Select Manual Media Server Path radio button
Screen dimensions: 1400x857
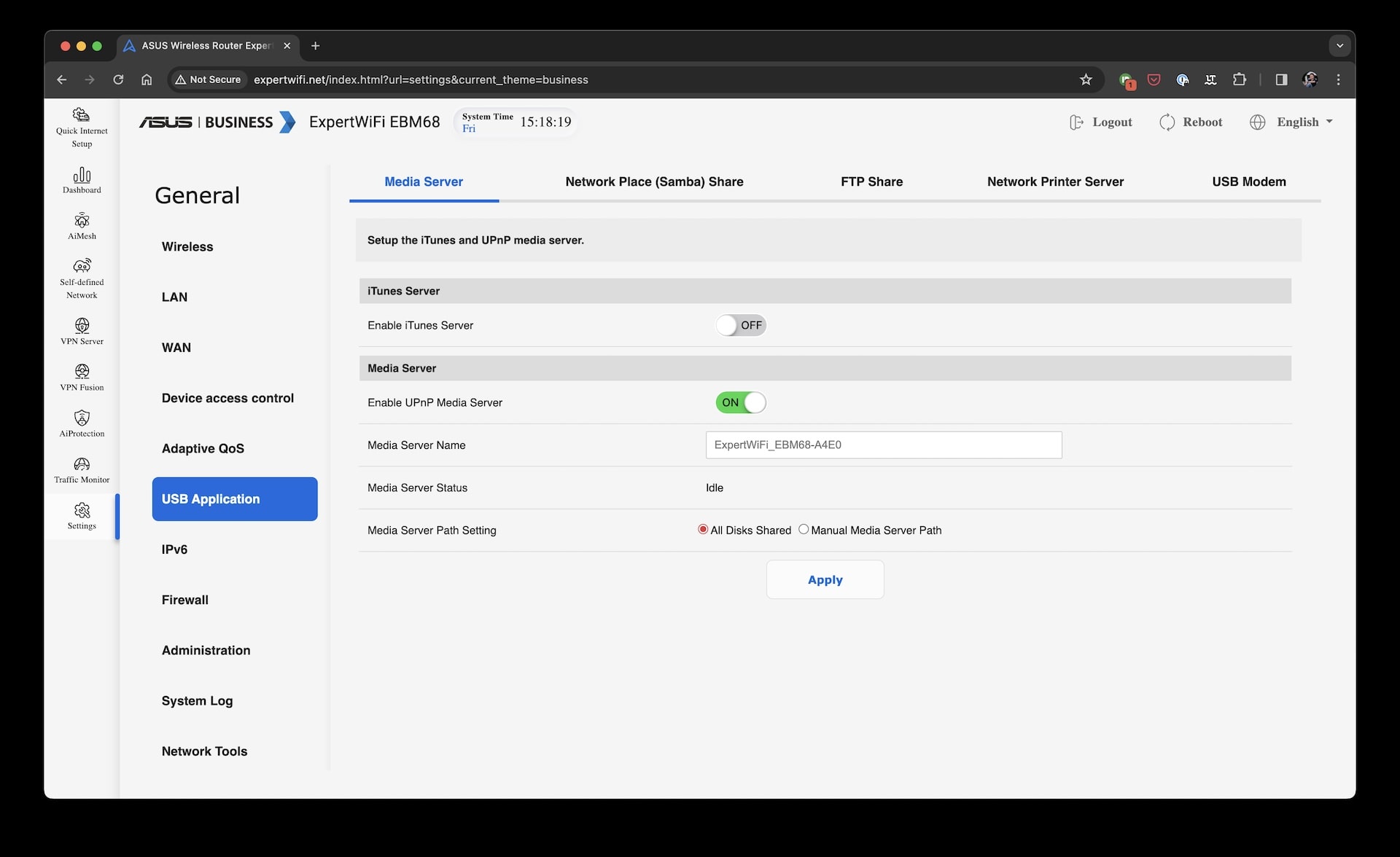pyautogui.click(x=804, y=529)
